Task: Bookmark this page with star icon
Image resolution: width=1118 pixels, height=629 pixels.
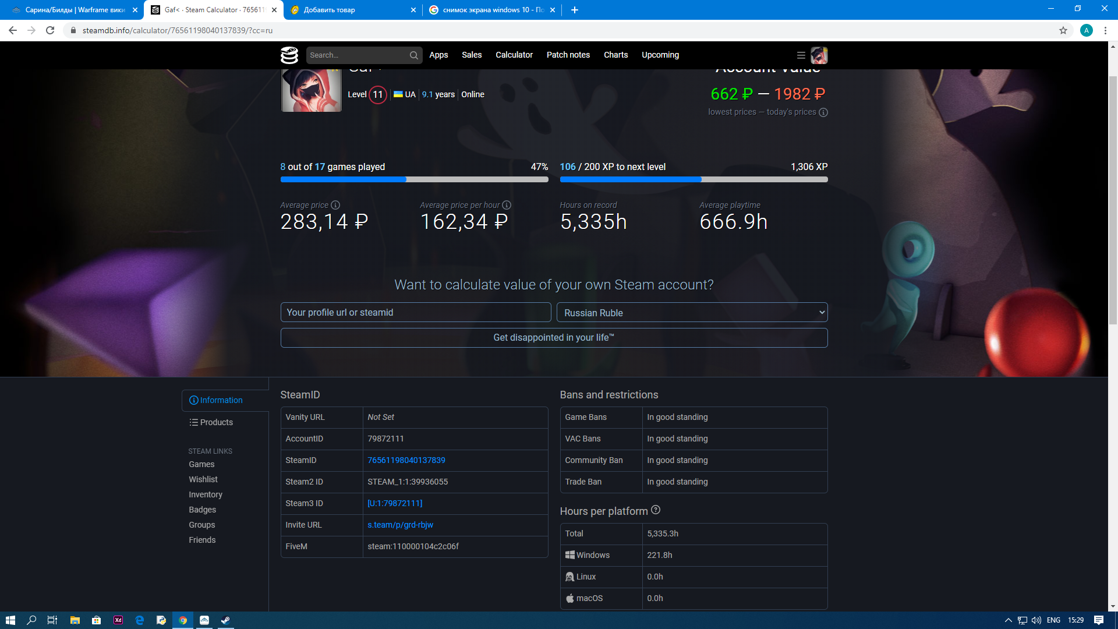Action: [1063, 30]
